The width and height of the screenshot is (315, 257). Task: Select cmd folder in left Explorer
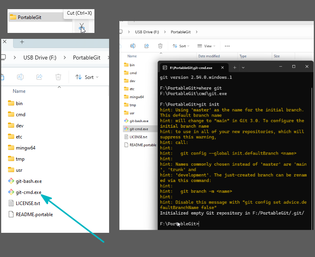[17, 115]
